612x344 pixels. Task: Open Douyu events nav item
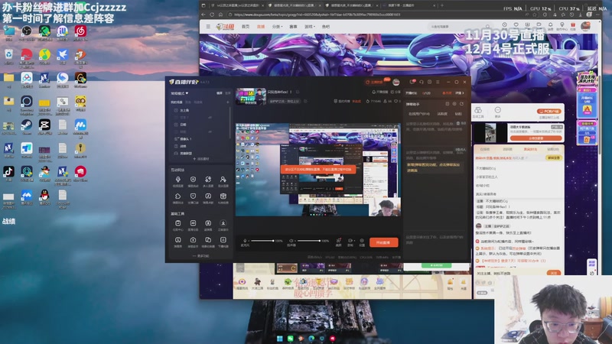tap(293, 27)
